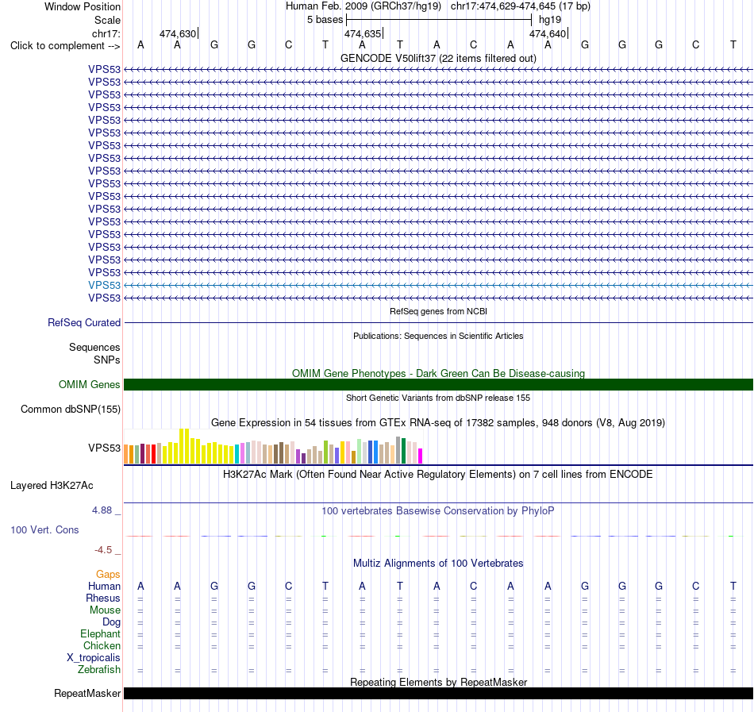Click the Mouse alignment row label
This screenshot has height=712, width=754.
pyautogui.click(x=105, y=610)
